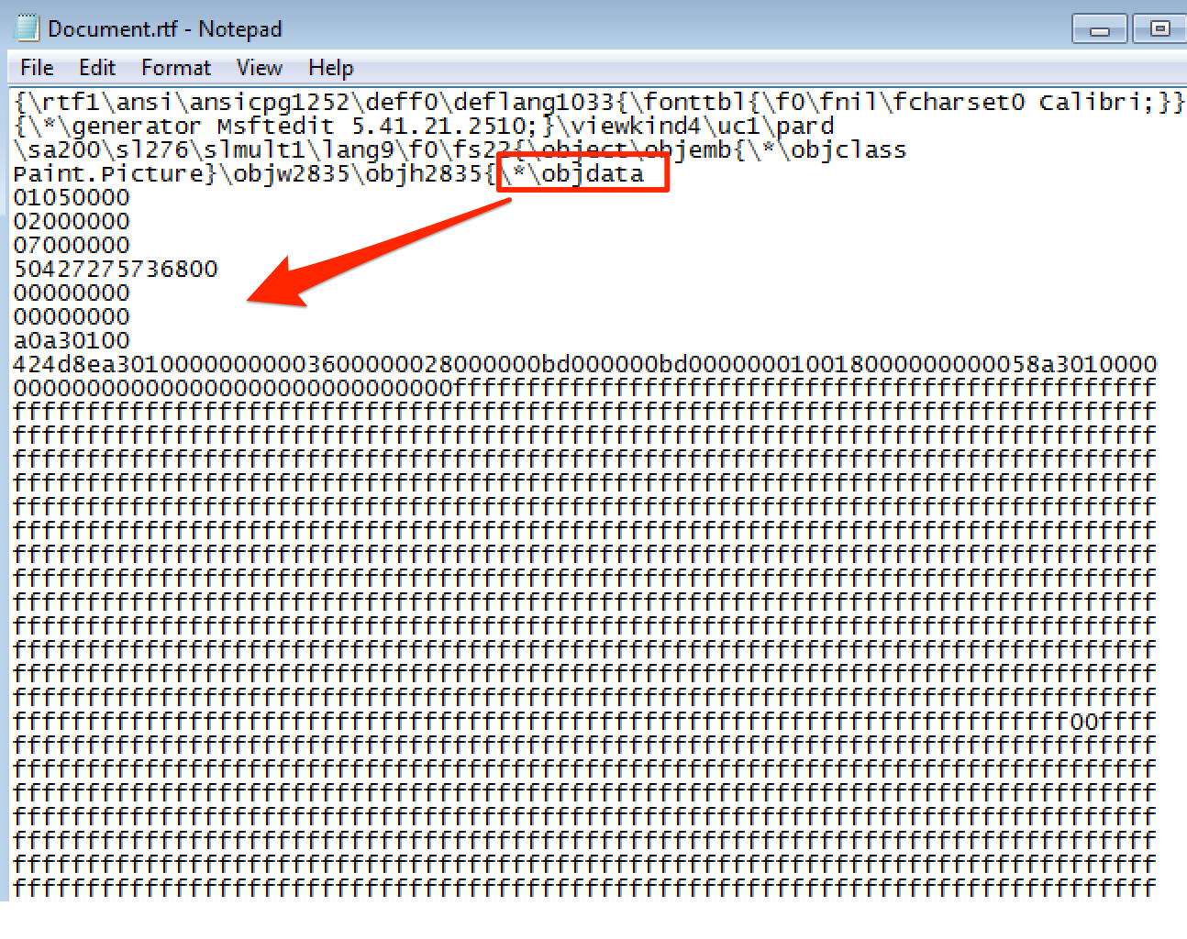Image resolution: width=1187 pixels, height=939 pixels.
Task: Click the '00' bytes in the ff hex rows
Action: [1084, 723]
